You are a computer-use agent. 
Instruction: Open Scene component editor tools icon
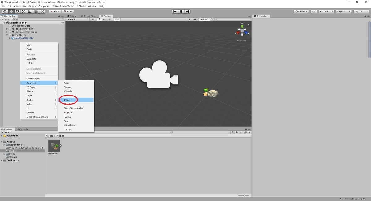(189, 19)
